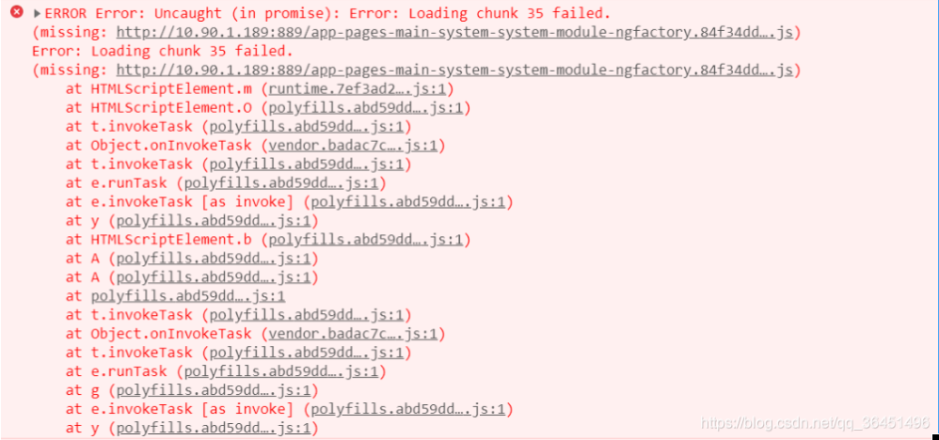Open HTMLScriptElement.O polyfills source link
This screenshot has height=440, width=939.
click(x=366, y=108)
